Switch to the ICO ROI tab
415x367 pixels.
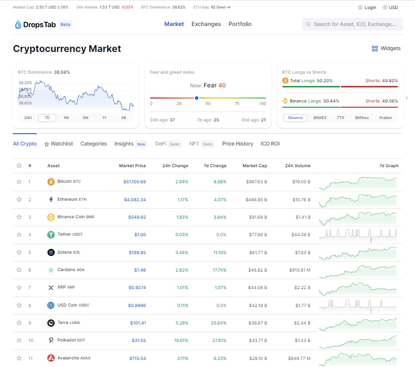[x=270, y=144]
